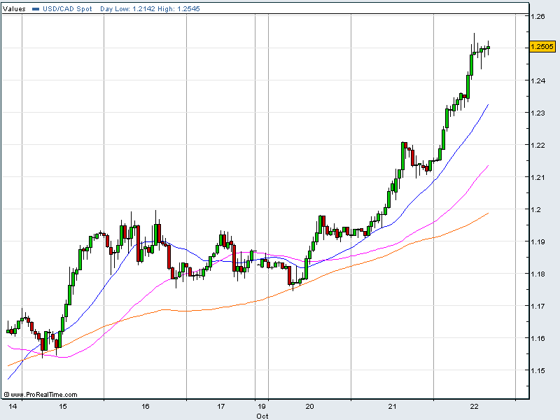This screenshot has width=560, height=420.
Task: Click the tall green candle peaking near 1.22
Action: [x=404, y=155]
